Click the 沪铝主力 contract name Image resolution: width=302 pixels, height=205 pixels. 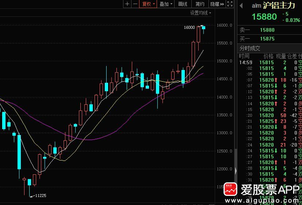[x=279, y=5]
